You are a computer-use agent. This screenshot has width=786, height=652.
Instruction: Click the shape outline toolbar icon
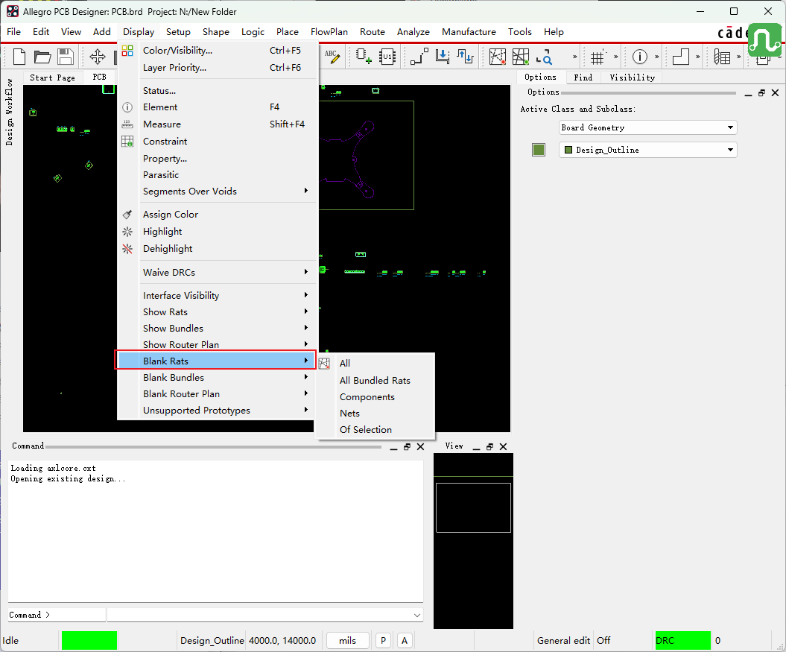tap(680, 57)
